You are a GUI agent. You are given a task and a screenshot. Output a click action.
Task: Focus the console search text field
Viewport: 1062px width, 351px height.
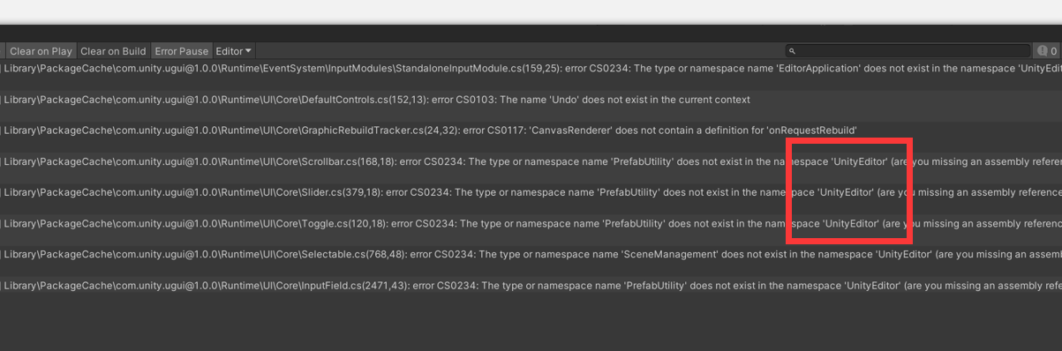pos(908,51)
